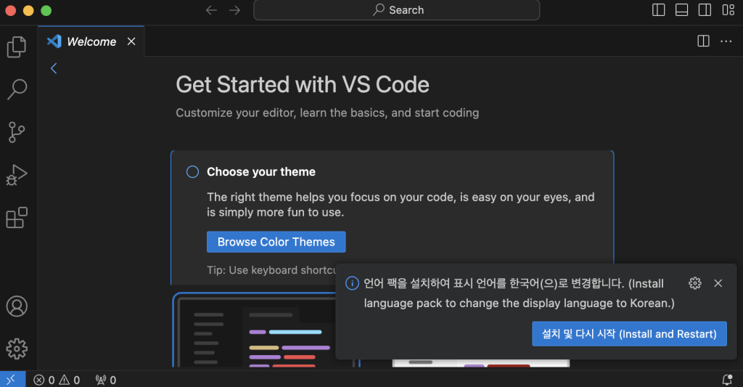743x387 pixels.
Task: Click the remote window indicator in status bar
Action: click(12, 380)
